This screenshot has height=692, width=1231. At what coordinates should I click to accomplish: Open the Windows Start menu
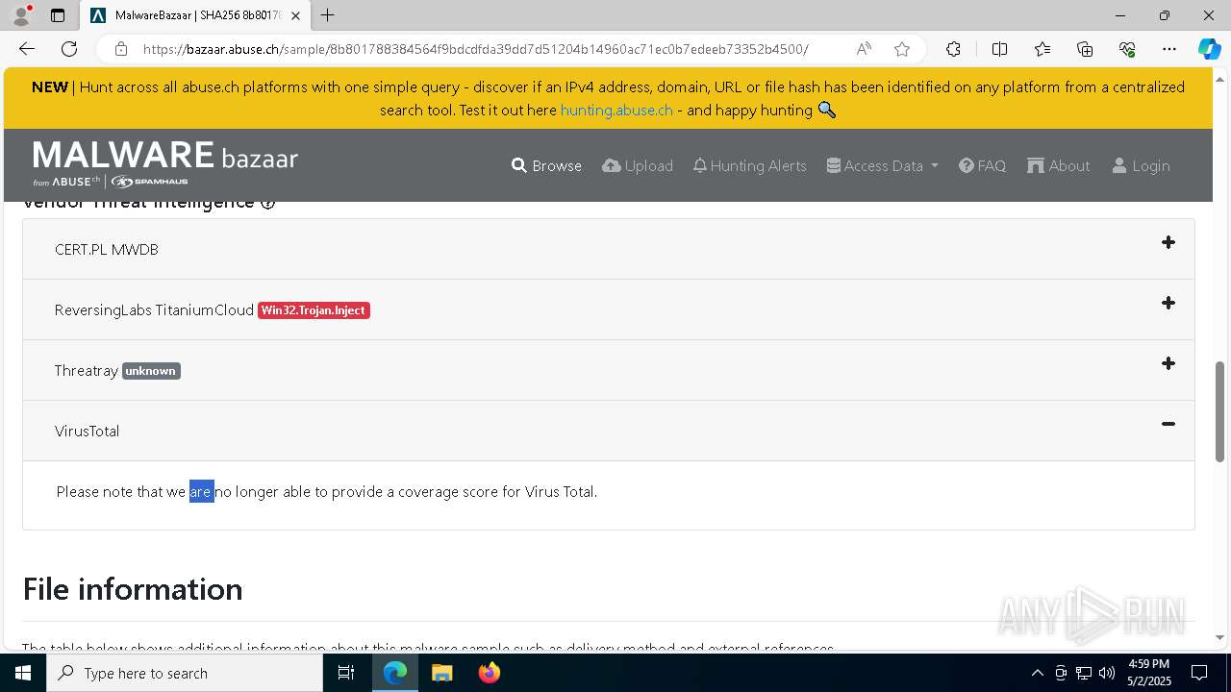point(23,673)
